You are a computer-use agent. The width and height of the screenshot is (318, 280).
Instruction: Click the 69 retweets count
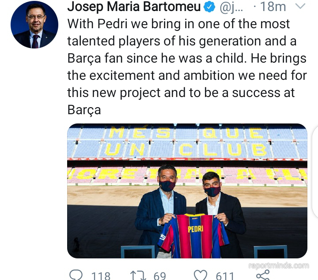(x=159, y=276)
